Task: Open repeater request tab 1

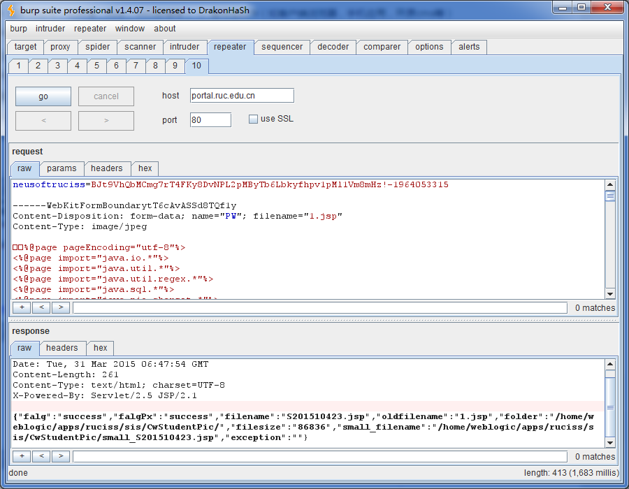Action: (x=18, y=66)
